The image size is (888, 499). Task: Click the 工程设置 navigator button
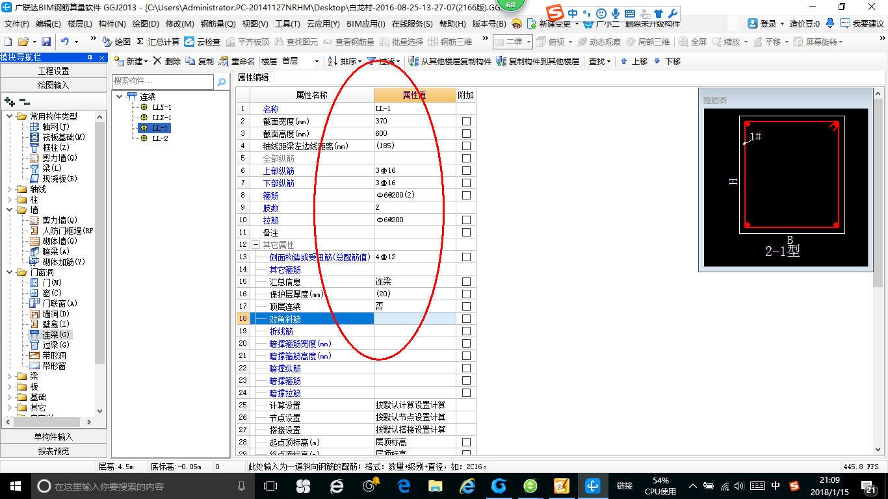coord(53,71)
